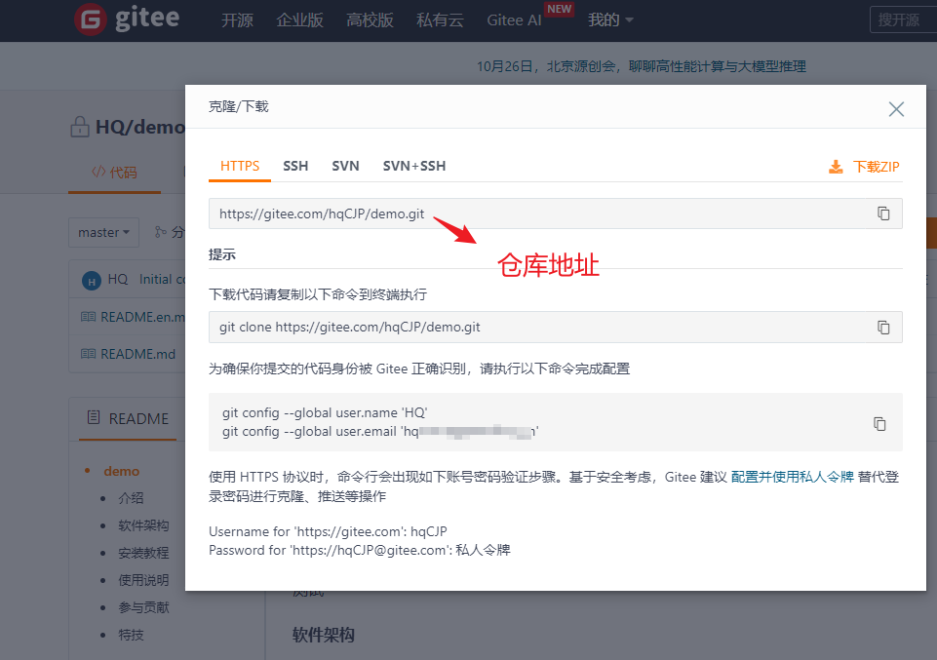This screenshot has height=660, width=937.
Task: Switch to the SVN+SSH tab
Action: pos(414,166)
